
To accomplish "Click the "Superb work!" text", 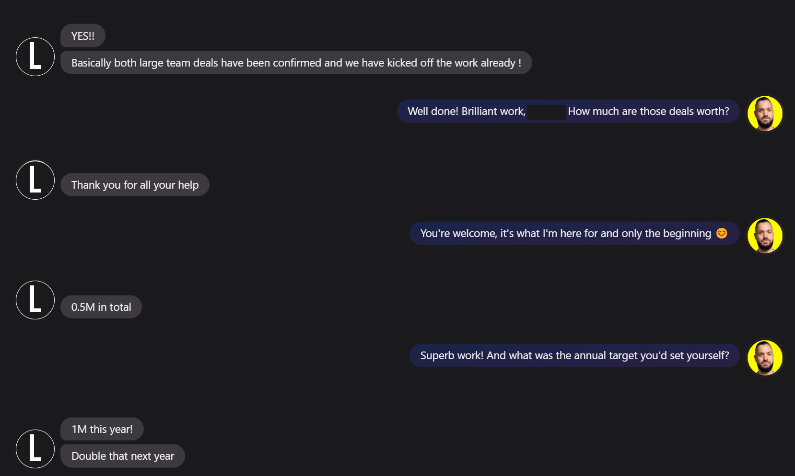I will tap(452, 356).
